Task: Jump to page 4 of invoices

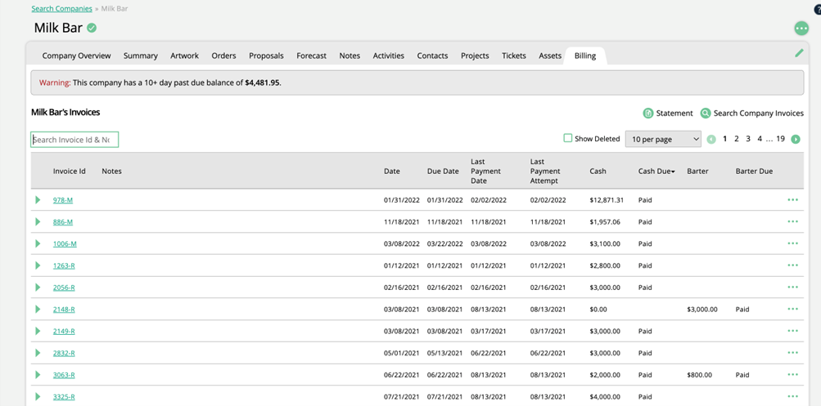Action: 760,139
